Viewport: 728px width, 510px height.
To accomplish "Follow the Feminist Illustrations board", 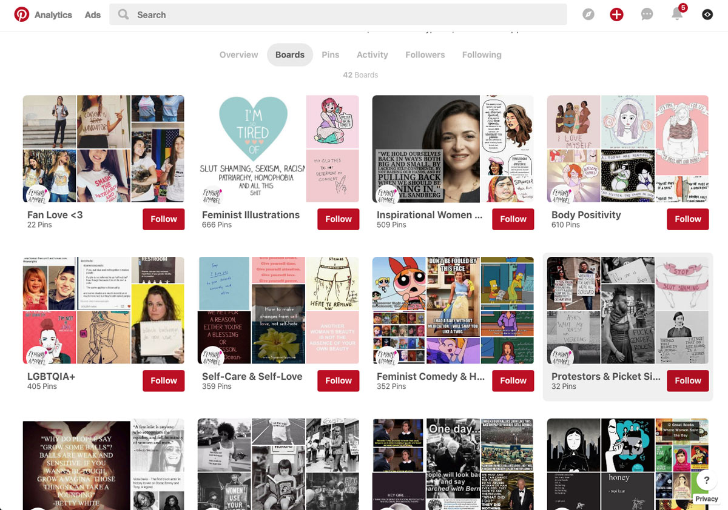I will tap(338, 219).
